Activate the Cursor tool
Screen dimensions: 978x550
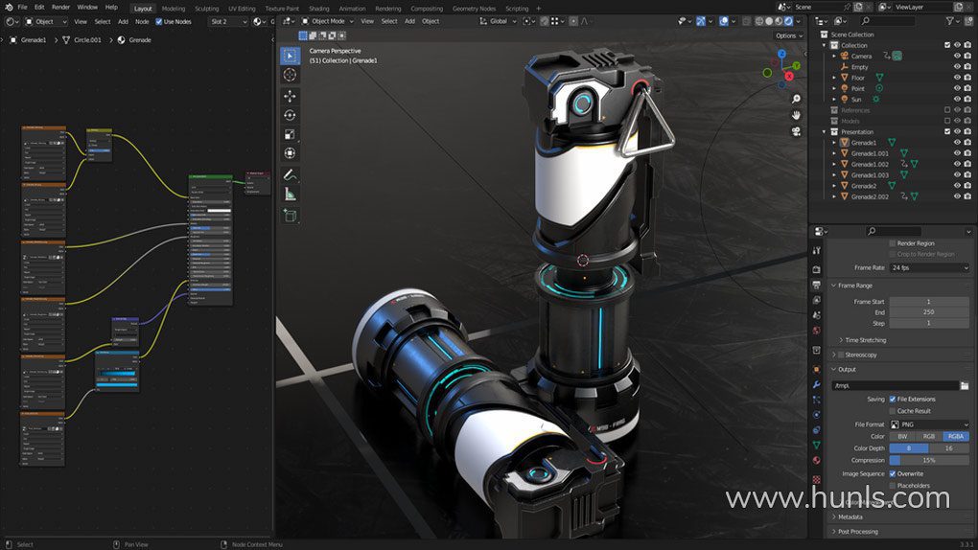[x=290, y=75]
